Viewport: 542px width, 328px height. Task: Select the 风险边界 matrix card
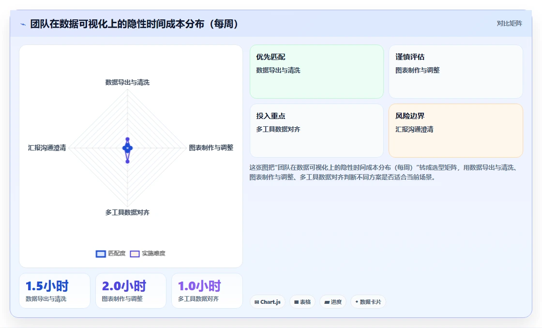pos(455,131)
